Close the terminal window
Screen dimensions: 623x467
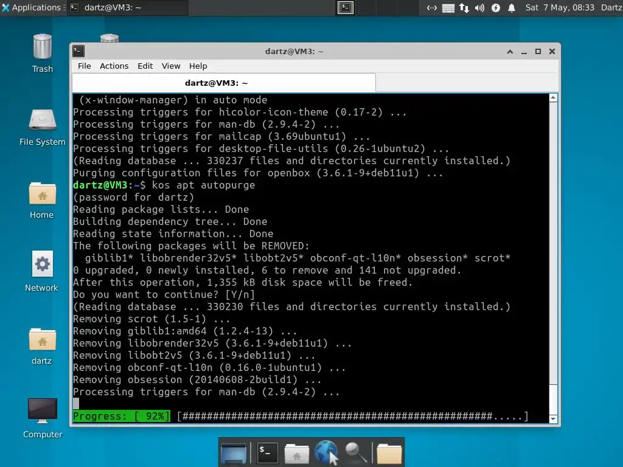(x=552, y=52)
